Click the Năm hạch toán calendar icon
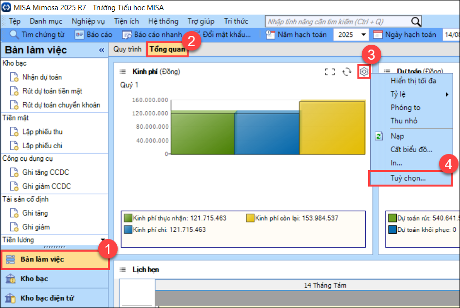 tap(270, 34)
